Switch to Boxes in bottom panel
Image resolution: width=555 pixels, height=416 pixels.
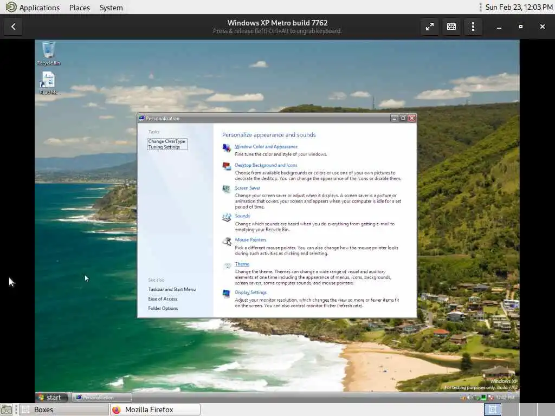click(64, 409)
